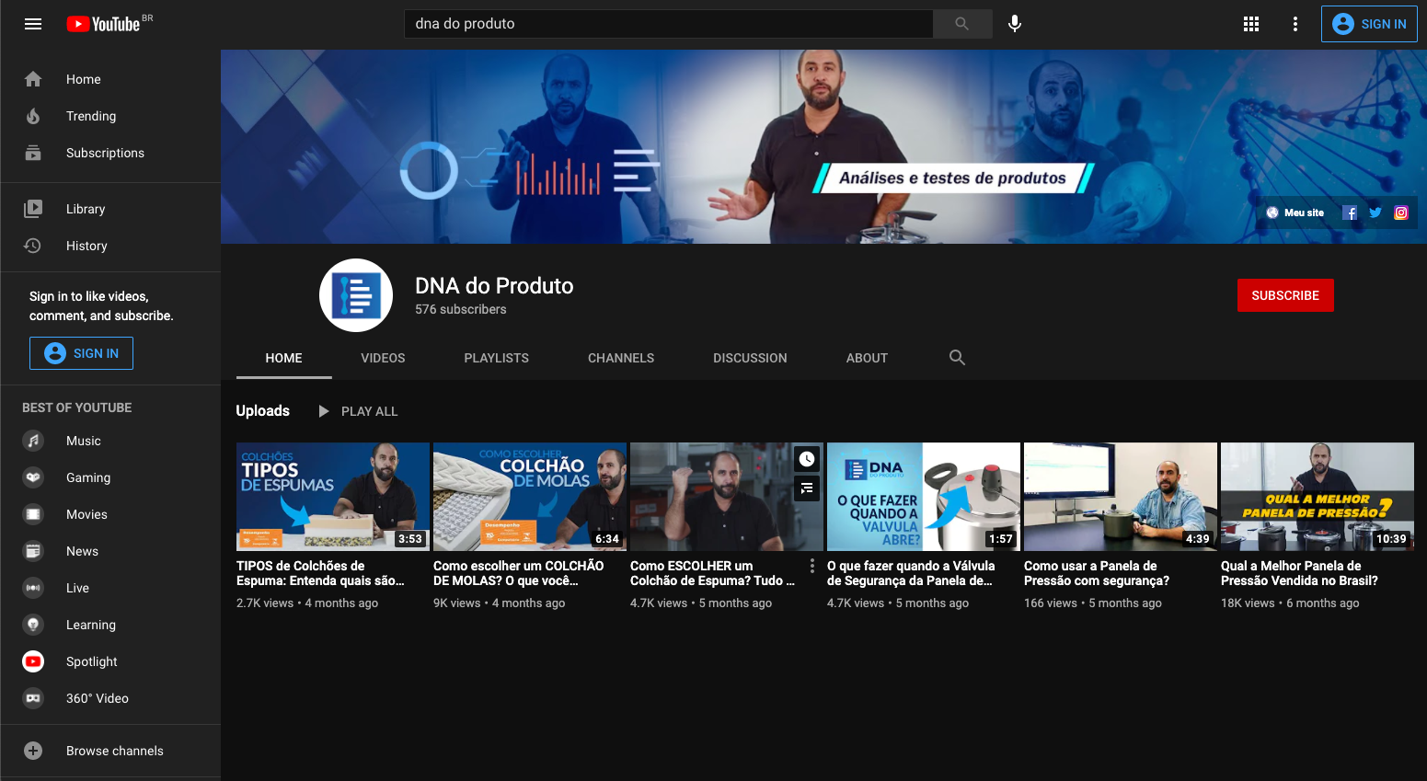Open the hamburger guide menu
This screenshot has height=781, width=1427.
coord(33,24)
